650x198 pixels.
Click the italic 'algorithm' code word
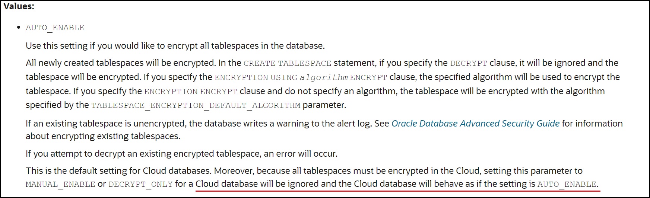(324, 77)
